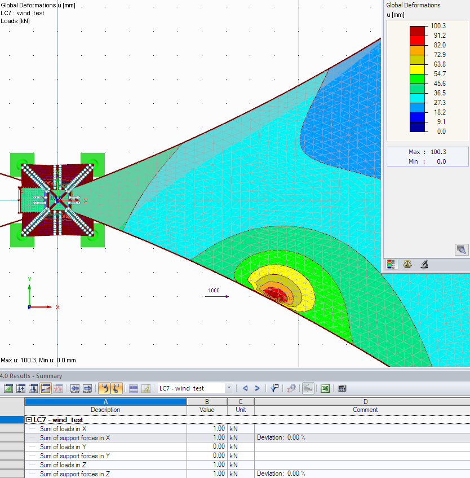Click the value cell for Sum of loads in X
The width and height of the screenshot is (470, 478).
[207, 428]
